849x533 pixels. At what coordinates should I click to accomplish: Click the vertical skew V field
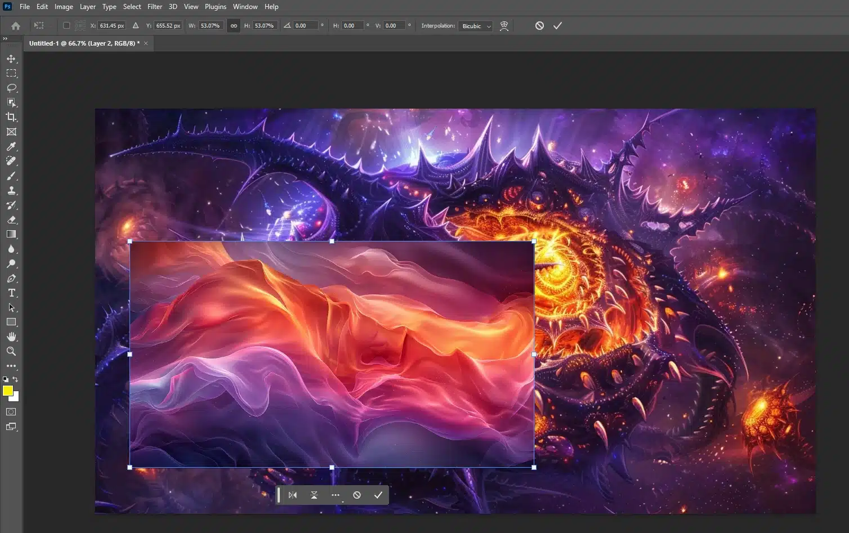point(395,26)
